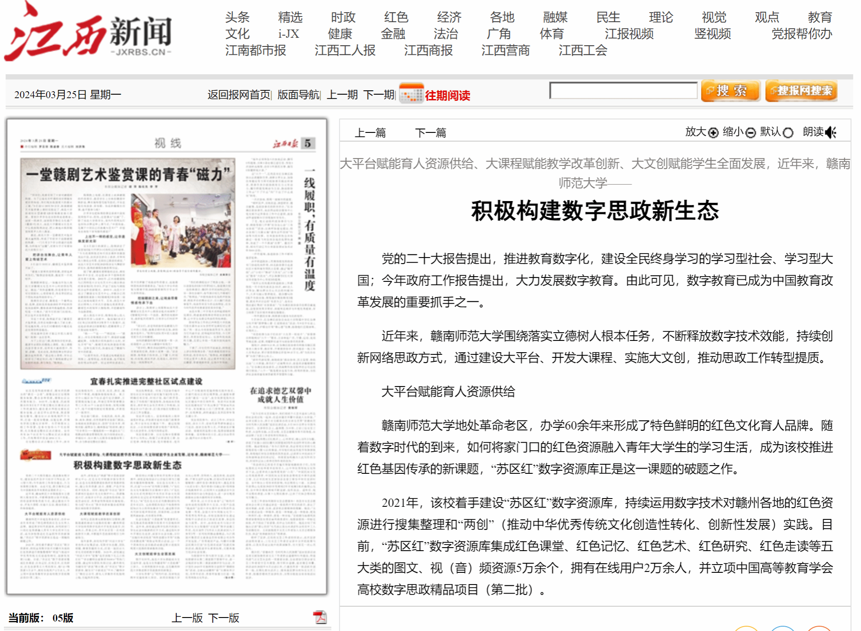Click subheading 大平台赋能育人资源供给

(x=448, y=392)
